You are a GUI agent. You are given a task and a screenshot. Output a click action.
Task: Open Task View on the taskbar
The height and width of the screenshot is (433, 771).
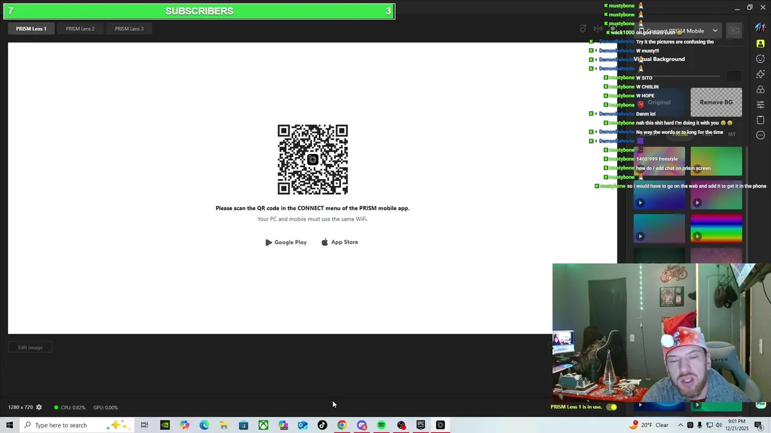coord(145,425)
